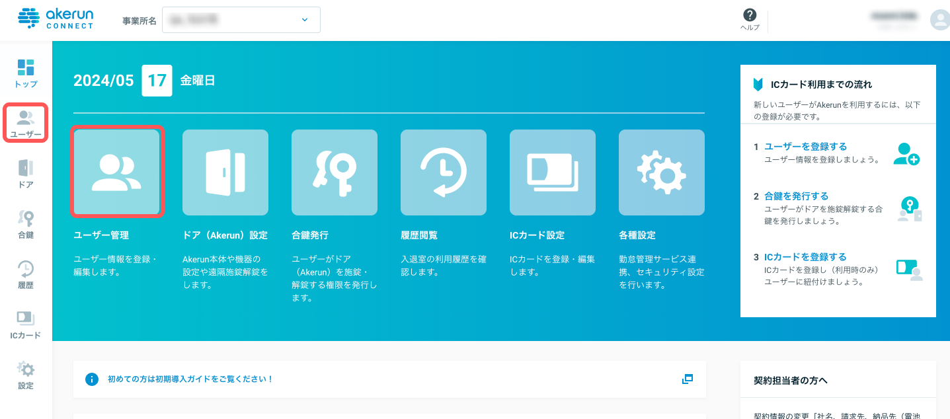Click the user avatar icon

939,20
